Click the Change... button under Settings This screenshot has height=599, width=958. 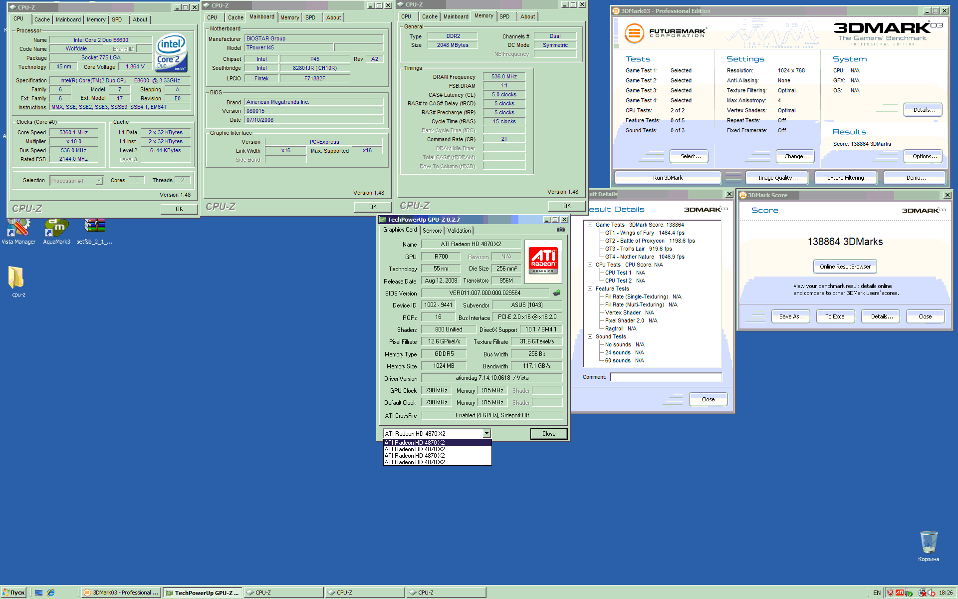tap(796, 156)
